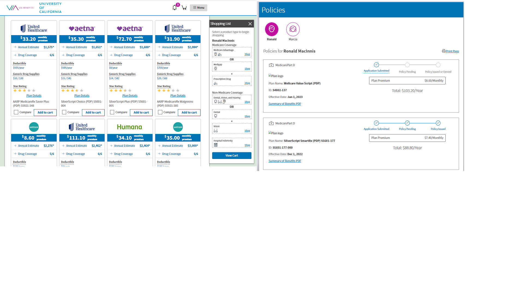The image size is (523, 294).
Task: Close the Shopping List panel
Action: (250, 24)
